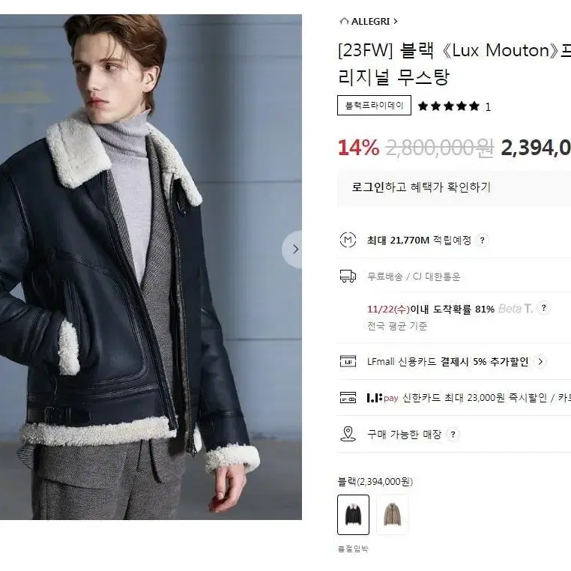Open help for arrival probability 81%
Screen dimensions: 571x571
[543, 308]
